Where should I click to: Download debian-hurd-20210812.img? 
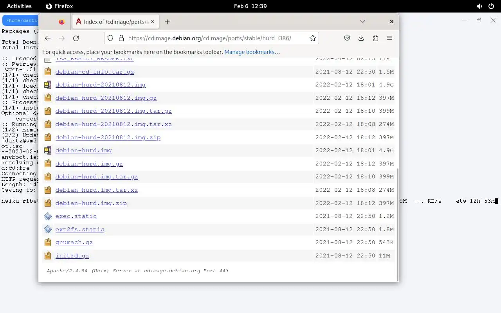pyautogui.click(x=101, y=85)
